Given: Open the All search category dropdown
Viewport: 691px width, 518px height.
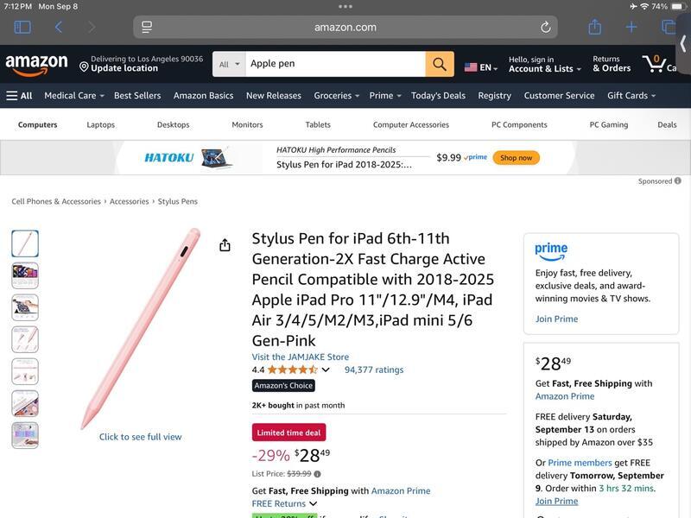Looking at the screenshot, I should click(230, 65).
